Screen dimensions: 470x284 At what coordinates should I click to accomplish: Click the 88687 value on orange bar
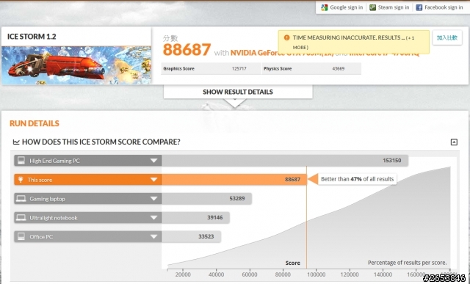(x=292, y=180)
